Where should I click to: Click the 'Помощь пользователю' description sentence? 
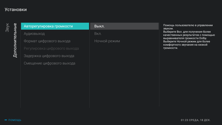tap(188, 27)
